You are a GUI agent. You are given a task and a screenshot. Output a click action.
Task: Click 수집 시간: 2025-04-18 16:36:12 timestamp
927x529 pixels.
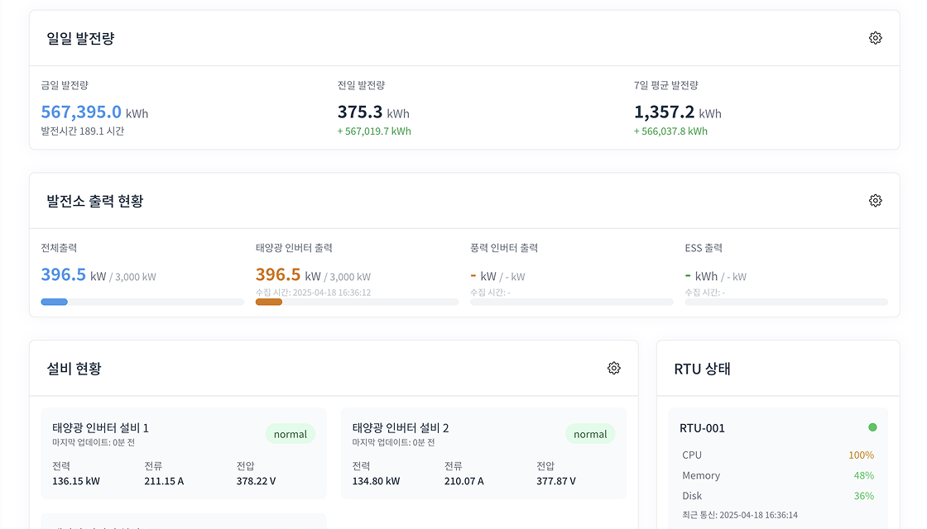coord(314,293)
